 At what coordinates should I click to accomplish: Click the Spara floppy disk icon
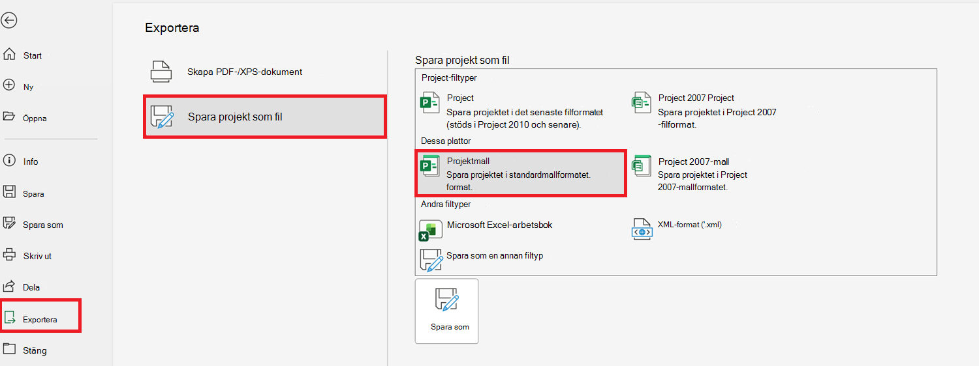point(9,192)
